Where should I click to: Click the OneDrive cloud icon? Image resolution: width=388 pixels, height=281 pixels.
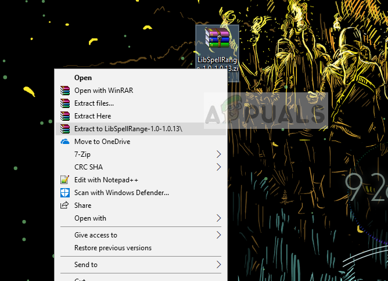(x=65, y=142)
